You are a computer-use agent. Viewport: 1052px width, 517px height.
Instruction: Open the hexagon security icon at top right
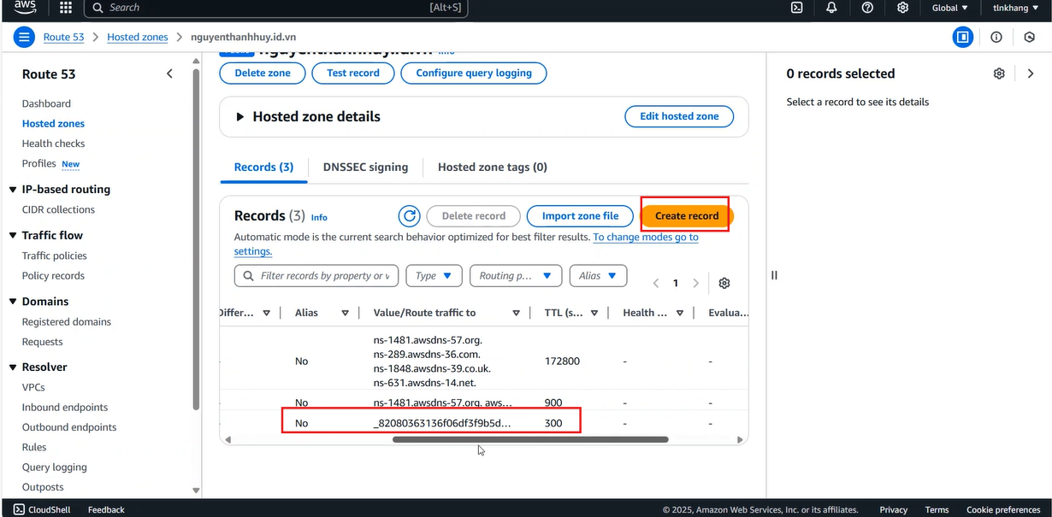[1030, 37]
